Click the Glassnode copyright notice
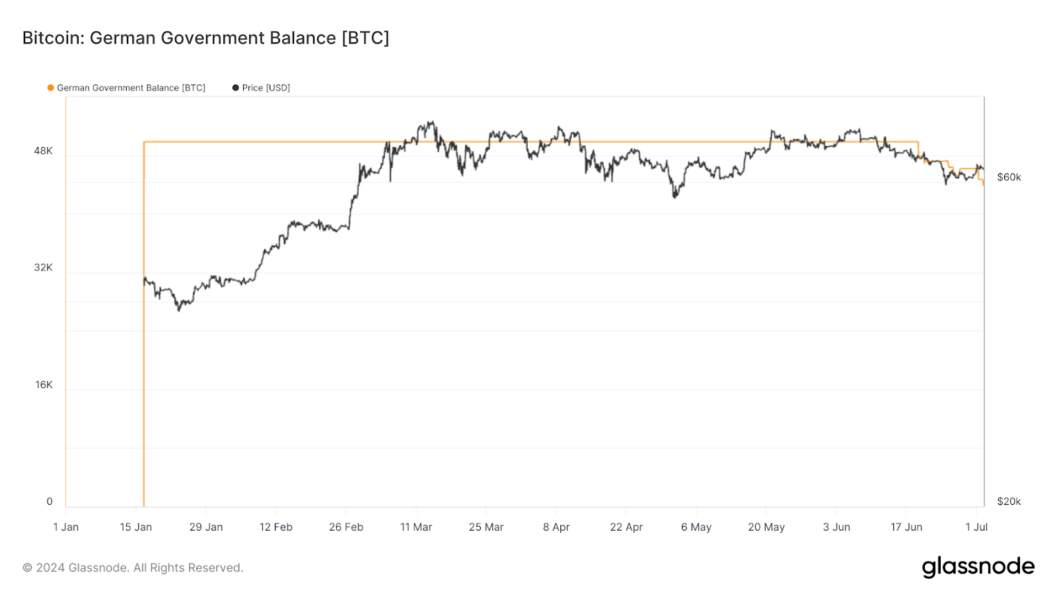The height and width of the screenshot is (594, 1057). pyautogui.click(x=133, y=568)
